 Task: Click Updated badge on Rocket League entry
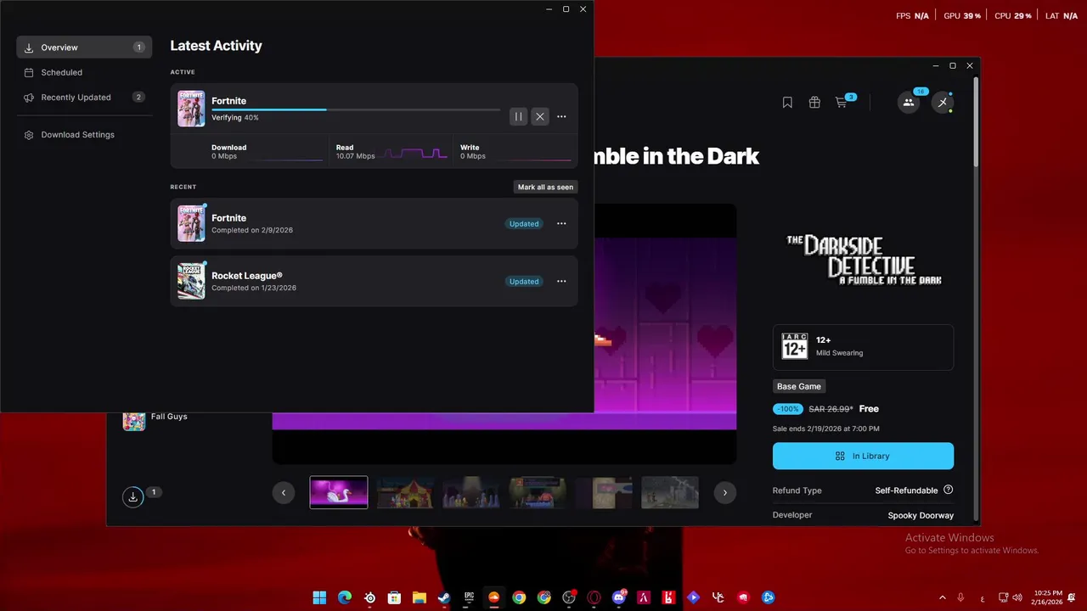coord(524,282)
